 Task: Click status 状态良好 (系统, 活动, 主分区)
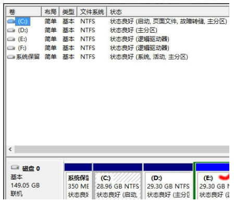[x=149, y=57]
